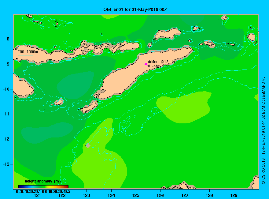The height and width of the screenshot is (199, 269).
Task: Click the latitude axis label -10
Action: (6, 89)
